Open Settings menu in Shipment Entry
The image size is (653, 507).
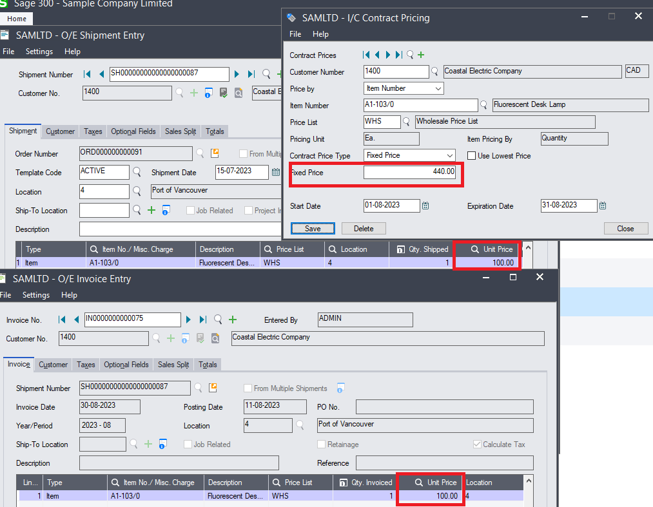[39, 51]
